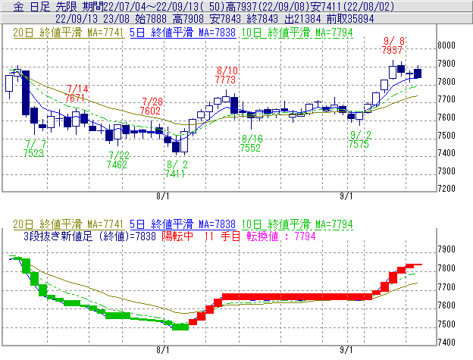
Task: Select 10日 終値平滑 MA=7794 legend above line-break chart
Action: (297, 224)
